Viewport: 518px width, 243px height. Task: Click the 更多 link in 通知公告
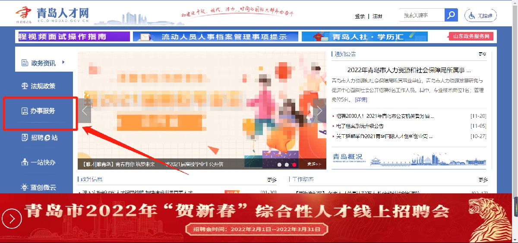482,54
